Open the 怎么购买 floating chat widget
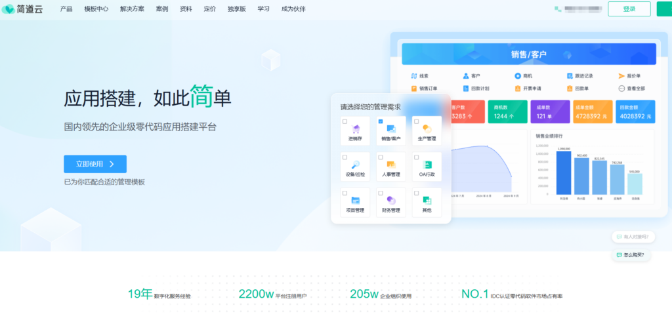This screenshot has width=672, height=320. (x=631, y=254)
